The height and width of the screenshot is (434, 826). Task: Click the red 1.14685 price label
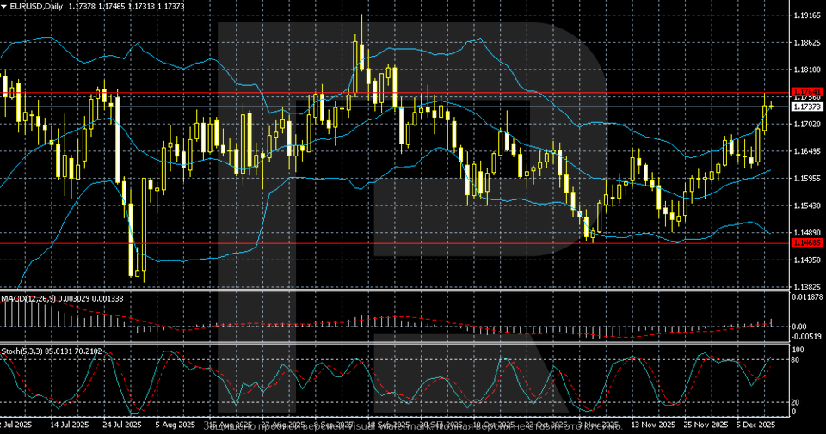[x=806, y=243]
